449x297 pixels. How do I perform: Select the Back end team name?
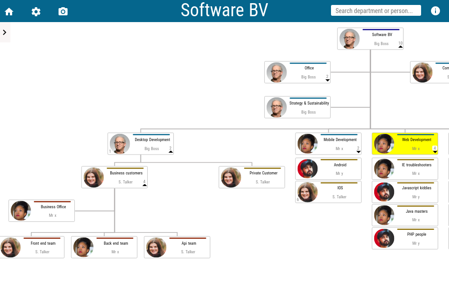point(116,243)
